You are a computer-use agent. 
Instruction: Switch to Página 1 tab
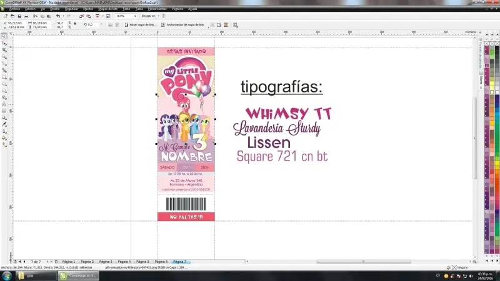pos(69,262)
